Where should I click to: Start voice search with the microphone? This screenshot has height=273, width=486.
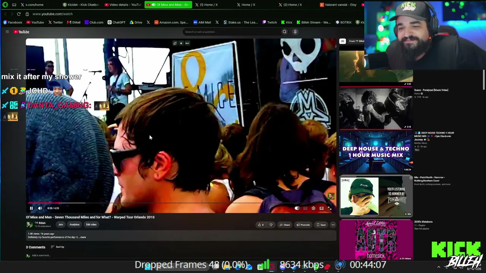(295, 32)
